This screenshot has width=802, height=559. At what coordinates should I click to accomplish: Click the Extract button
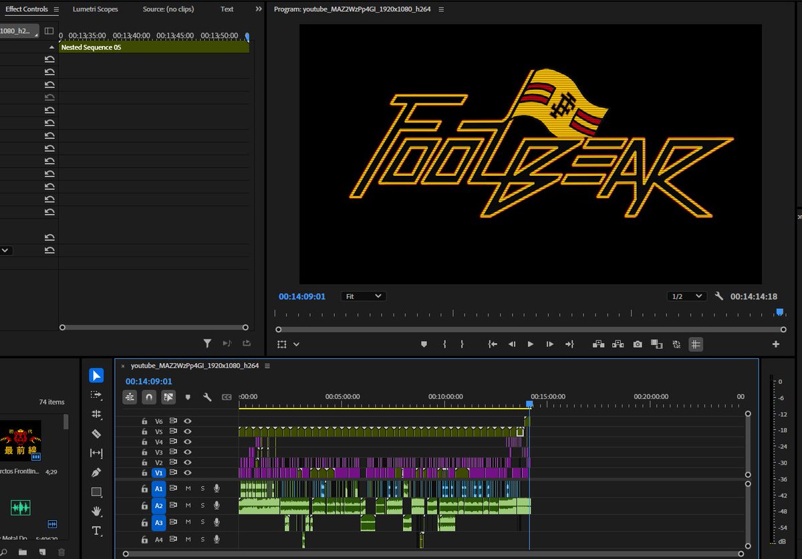click(x=618, y=344)
